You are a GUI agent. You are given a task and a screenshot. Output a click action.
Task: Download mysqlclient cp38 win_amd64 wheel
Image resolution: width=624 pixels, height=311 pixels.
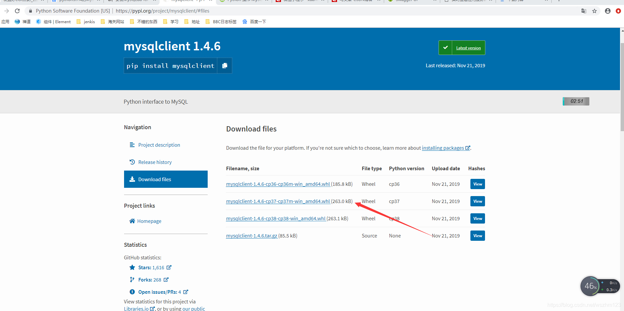(x=276, y=218)
